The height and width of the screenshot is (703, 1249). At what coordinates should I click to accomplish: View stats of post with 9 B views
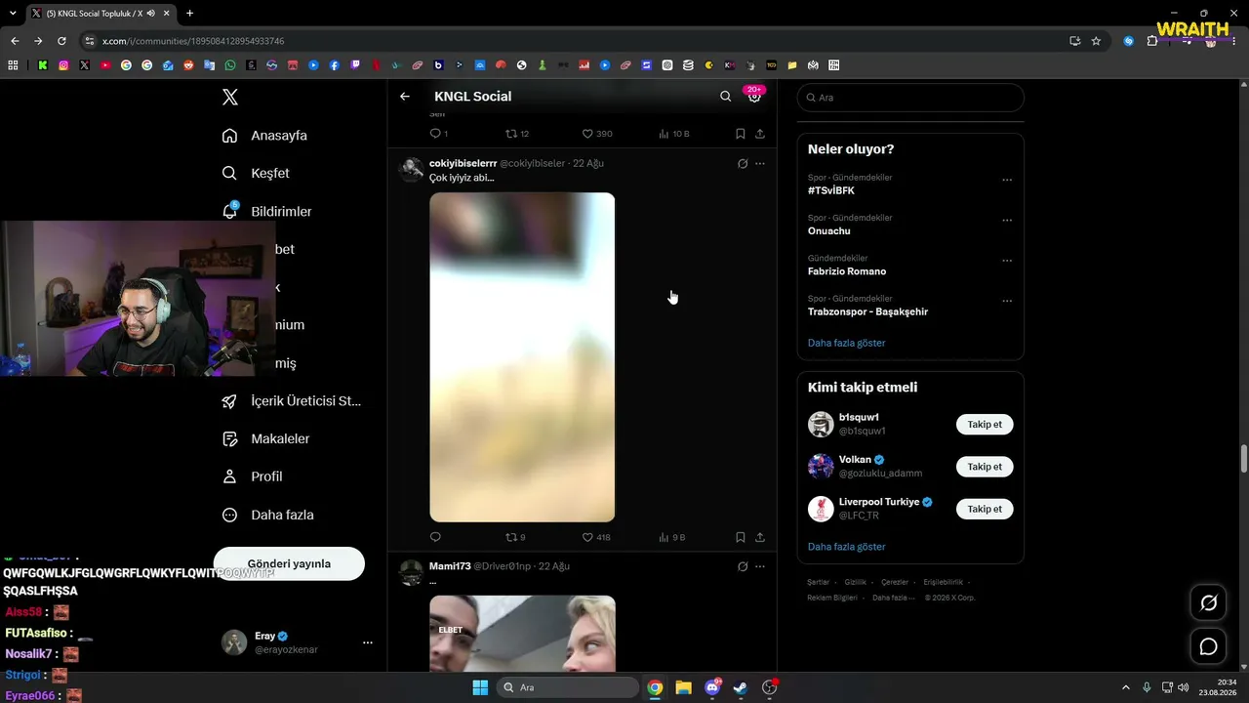click(x=672, y=538)
